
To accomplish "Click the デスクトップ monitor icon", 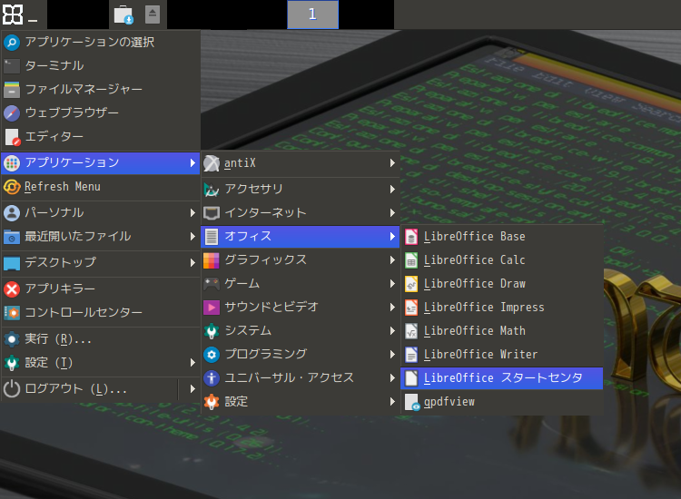I will (x=12, y=263).
